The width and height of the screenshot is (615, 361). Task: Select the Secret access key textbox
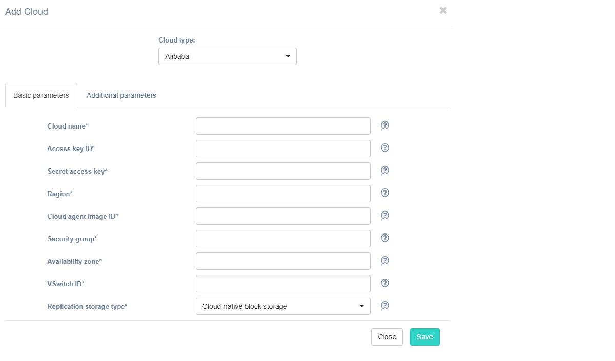coord(283,171)
